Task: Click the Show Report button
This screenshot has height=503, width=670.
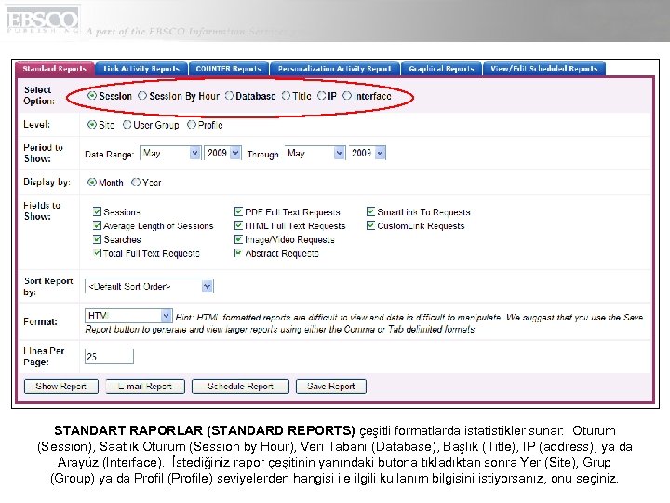Action: point(61,387)
